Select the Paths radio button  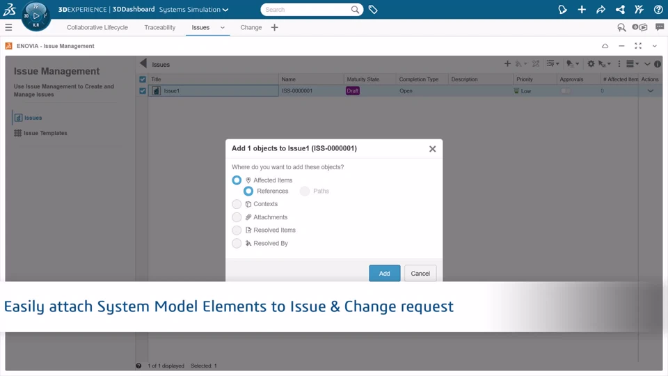(x=305, y=191)
